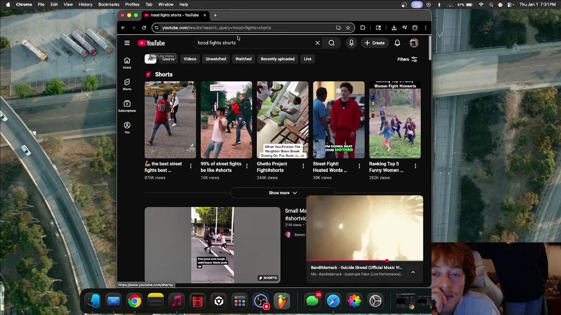Open Chrome's File menu
Image resolution: width=561 pixels, height=315 pixels.
point(41,4)
